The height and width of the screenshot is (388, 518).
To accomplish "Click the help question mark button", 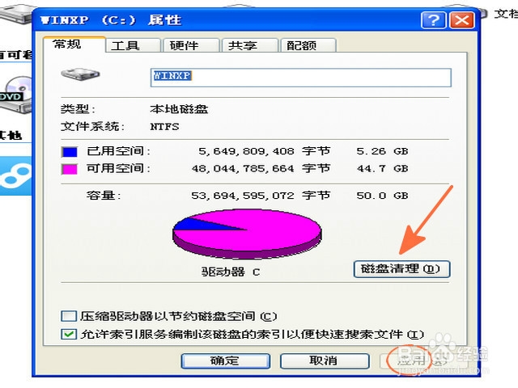I will point(433,20).
